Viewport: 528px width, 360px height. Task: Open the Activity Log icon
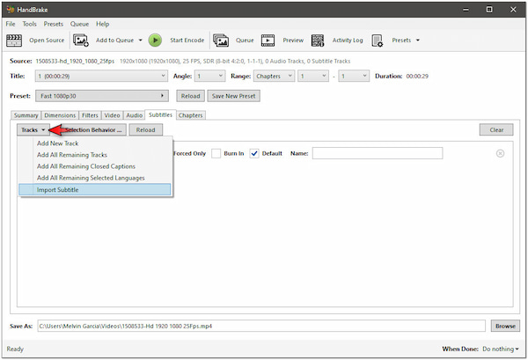[x=318, y=40]
